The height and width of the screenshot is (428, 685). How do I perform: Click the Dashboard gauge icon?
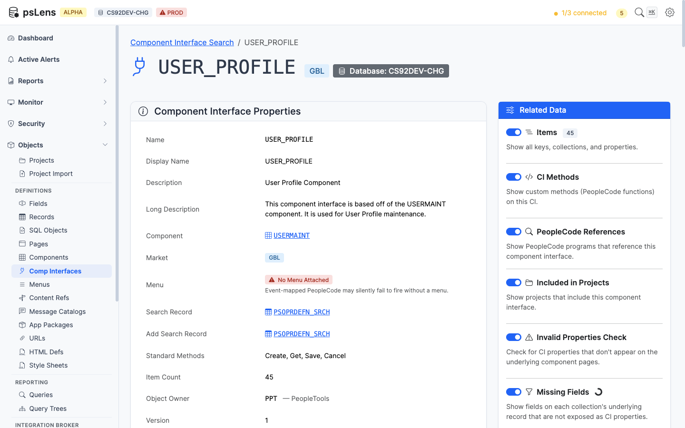[x=11, y=38]
